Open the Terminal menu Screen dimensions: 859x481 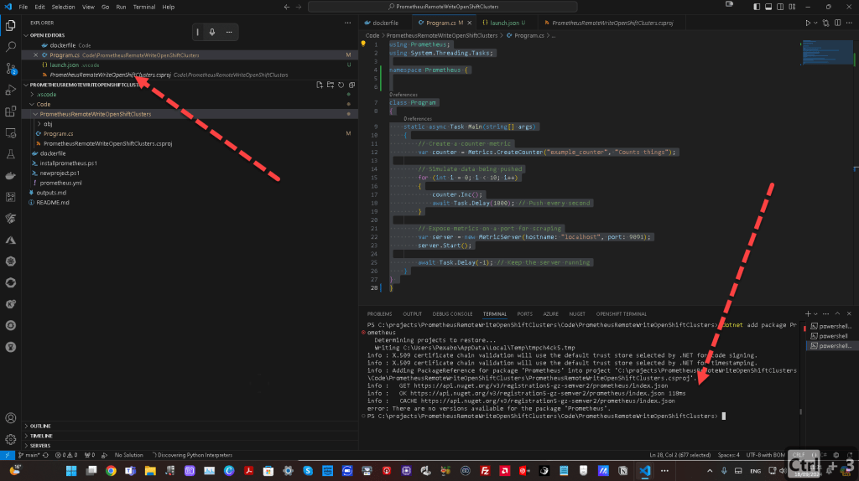[x=144, y=7]
